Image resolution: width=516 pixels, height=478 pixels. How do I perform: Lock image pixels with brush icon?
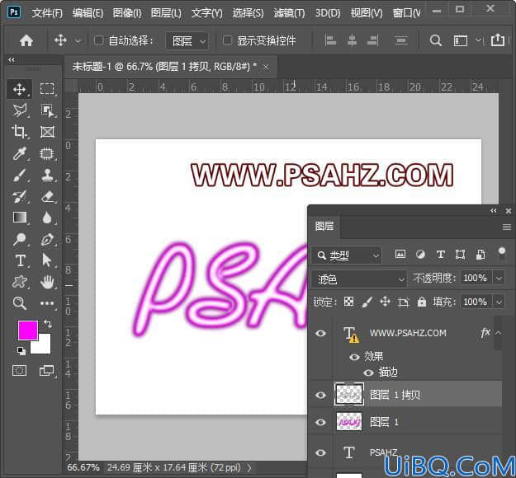(367, 302)
